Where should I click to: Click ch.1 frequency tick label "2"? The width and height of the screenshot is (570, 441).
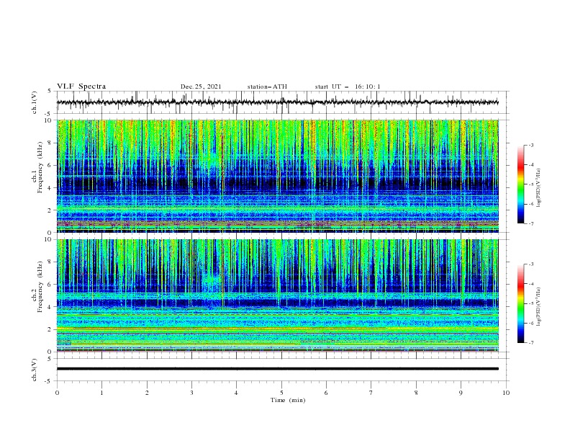[x=50, y=210]
